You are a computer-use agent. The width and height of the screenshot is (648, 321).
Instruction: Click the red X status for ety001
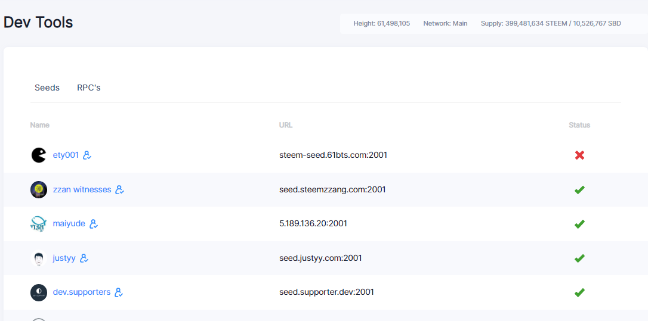coord(579,155)
